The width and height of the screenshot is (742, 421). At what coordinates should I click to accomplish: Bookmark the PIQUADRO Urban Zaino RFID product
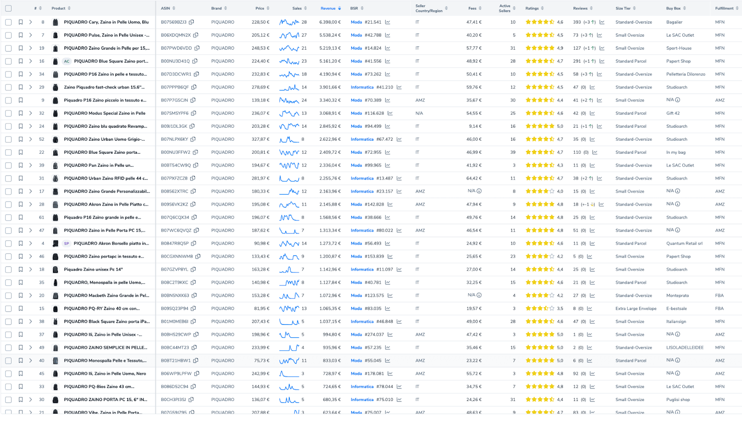[21, 178]
